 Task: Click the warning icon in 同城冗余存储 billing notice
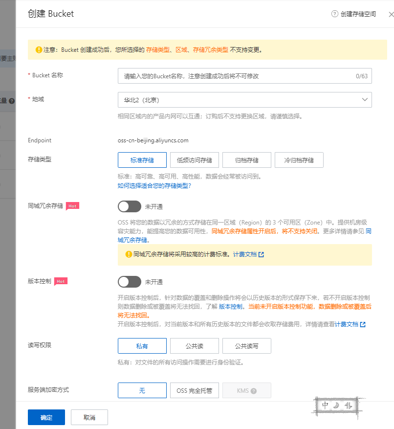point(129,254)
